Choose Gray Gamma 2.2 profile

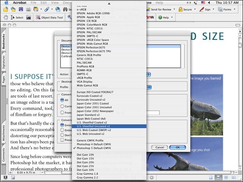tap(109, 177)
